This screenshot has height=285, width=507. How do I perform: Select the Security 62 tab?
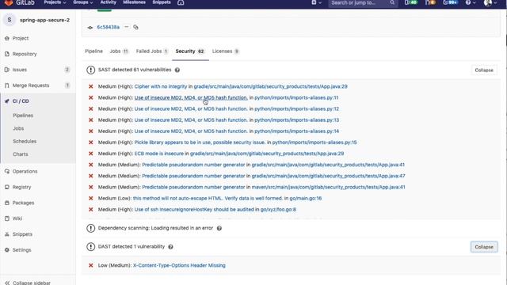(x=190, y=51)
